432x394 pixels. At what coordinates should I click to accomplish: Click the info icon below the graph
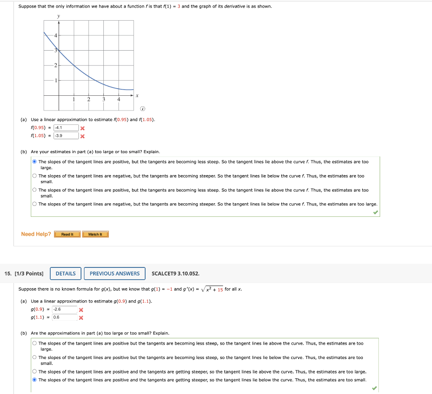143,108
